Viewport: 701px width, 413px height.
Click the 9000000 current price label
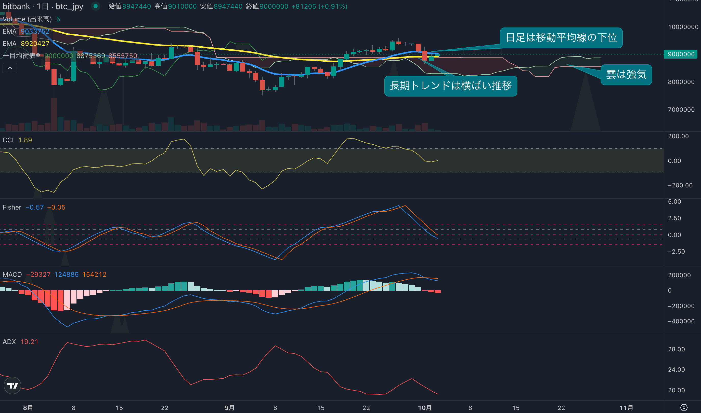681,54
